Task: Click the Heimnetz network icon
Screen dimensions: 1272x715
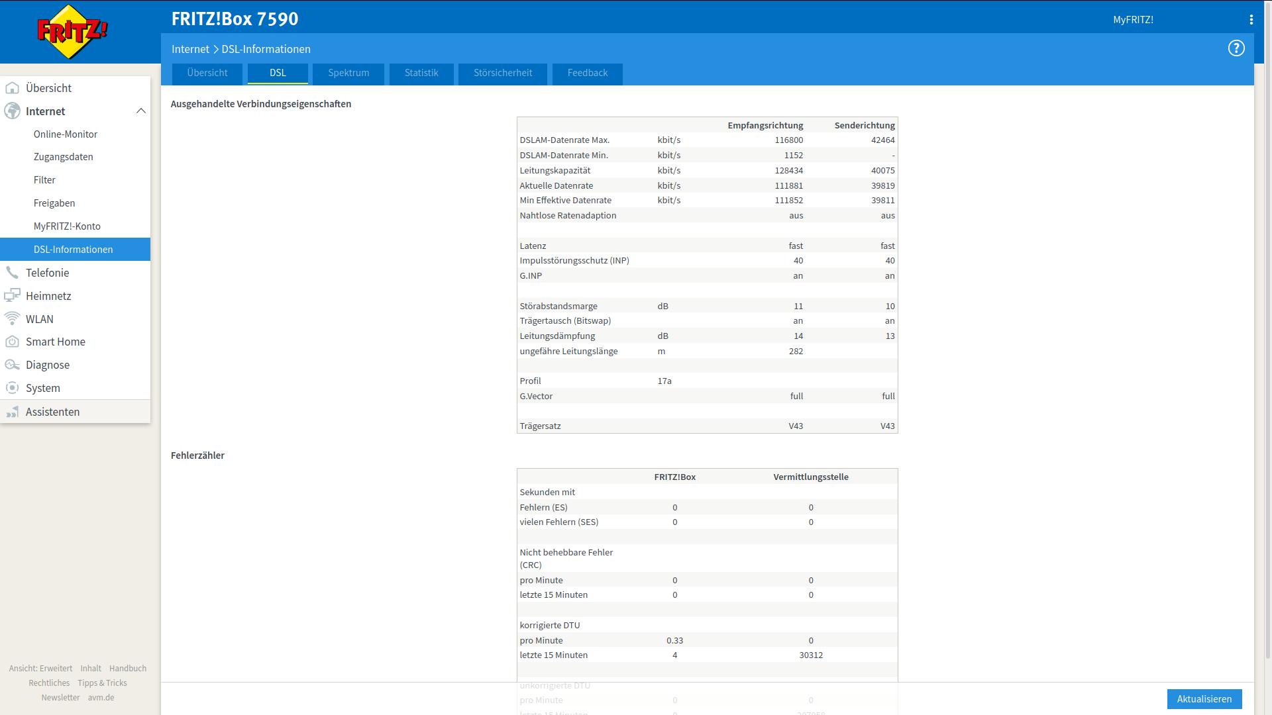Action: coord(12,296)
